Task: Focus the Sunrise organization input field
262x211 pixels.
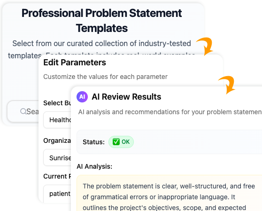Action: [x=57, y=158]
